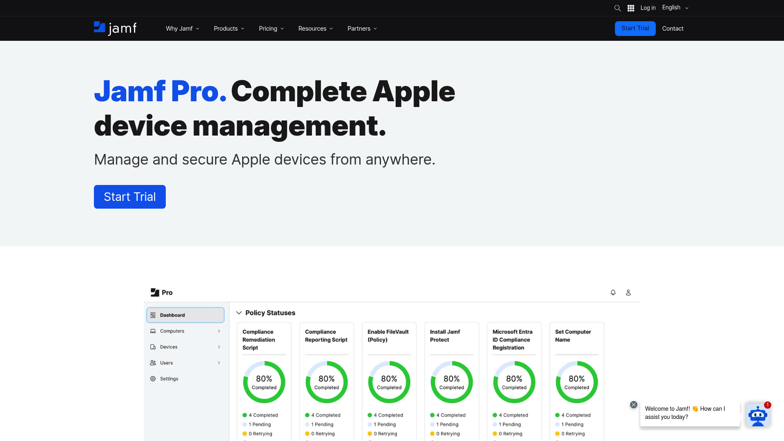This screenshot has width=784, height=441.
Task: Expand the Users sidebar item
Action: point(219,363)
